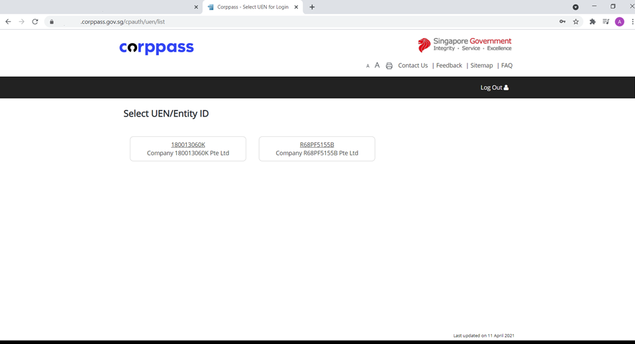
Task: Bookmark this page with the star
Action: click(x=576, y=22)
